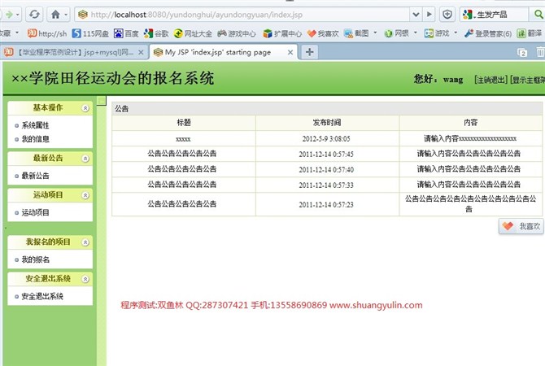The height and width of the screenshot is (366, 545).
Task: Open 我的报名 in sidebar
Action: click(35, 259)
